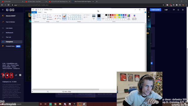
Task: Open U.GG hamburger menu
Action: pos(3,10)
